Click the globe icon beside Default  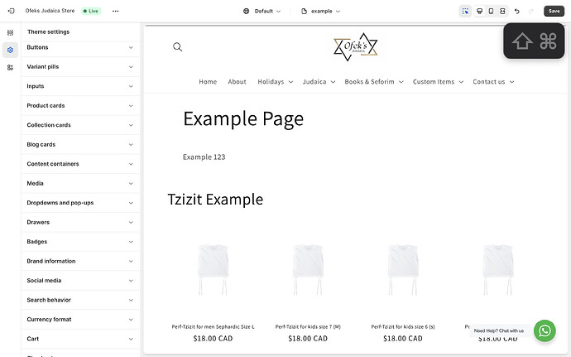click(x=246, y=11)
